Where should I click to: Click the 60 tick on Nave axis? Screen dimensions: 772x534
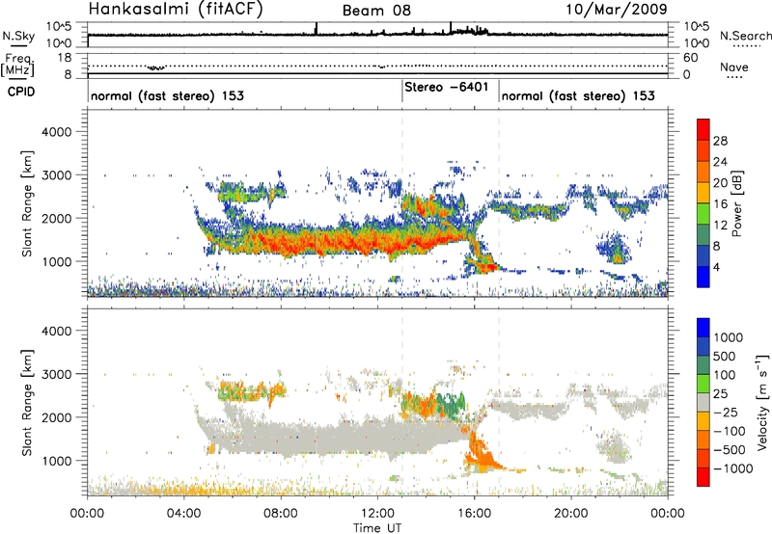(x=690, y=58)
